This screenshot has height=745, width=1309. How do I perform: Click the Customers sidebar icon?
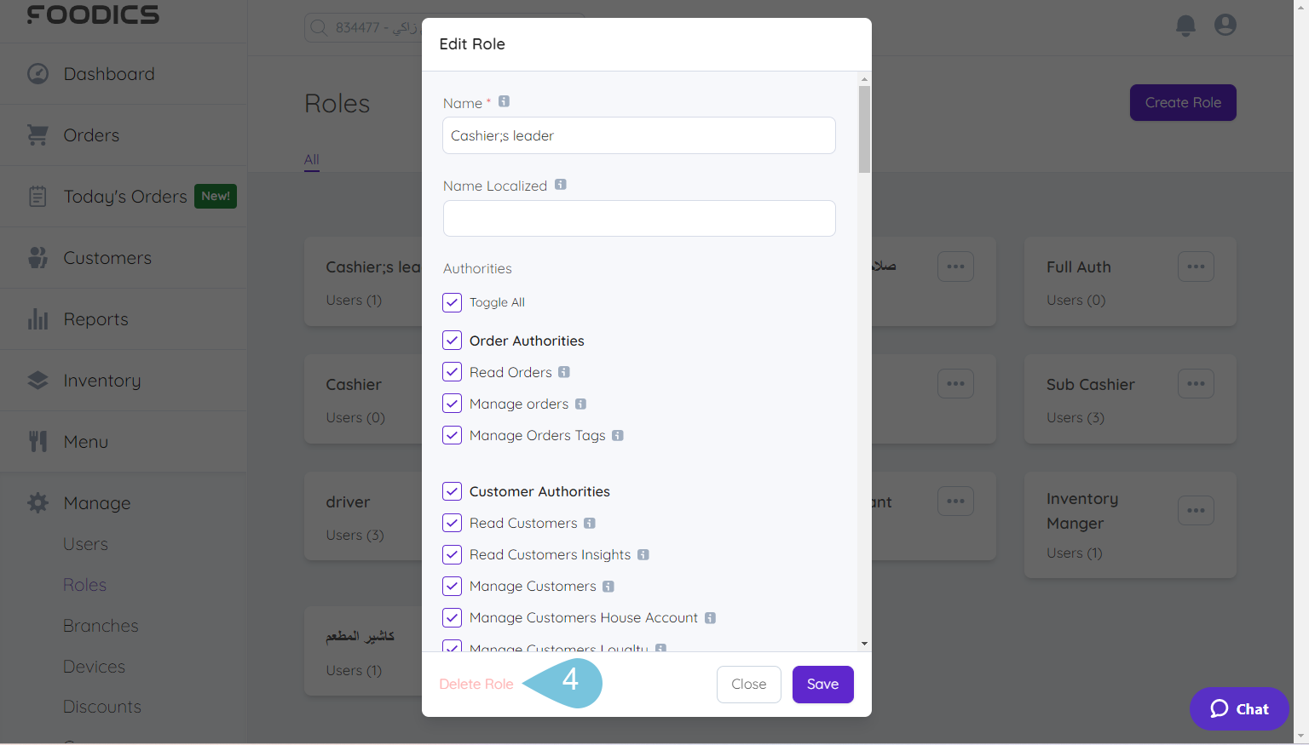37,257
